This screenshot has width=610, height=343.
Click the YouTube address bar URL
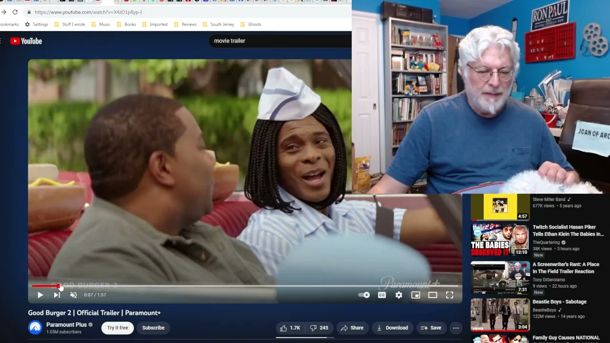pos(88,12)
